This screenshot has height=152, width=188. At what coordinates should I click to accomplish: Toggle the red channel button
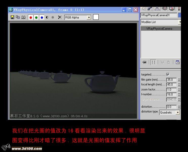point(31,17)
